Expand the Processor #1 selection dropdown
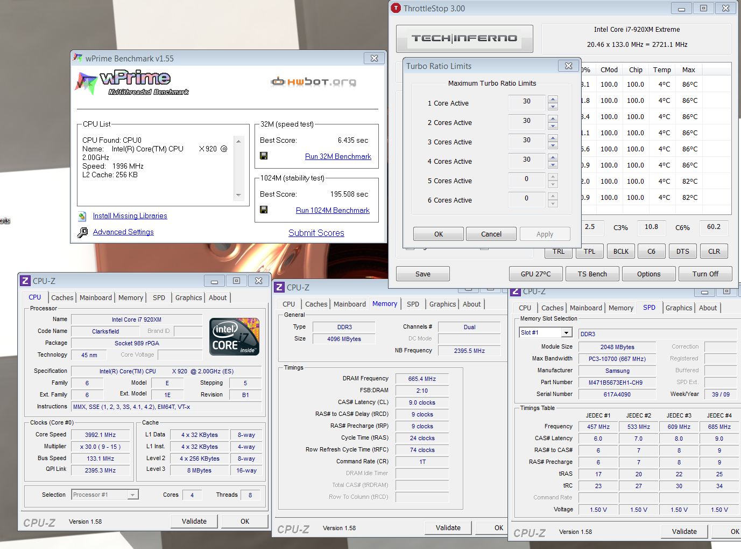Viewport: 741px width, 549px height. point(133,495)
